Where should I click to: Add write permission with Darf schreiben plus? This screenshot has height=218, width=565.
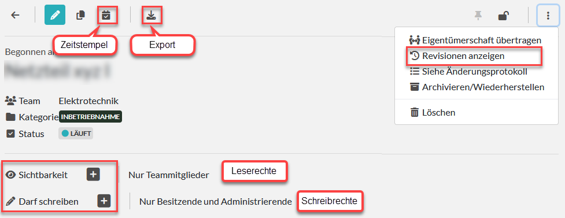(104, 201)
